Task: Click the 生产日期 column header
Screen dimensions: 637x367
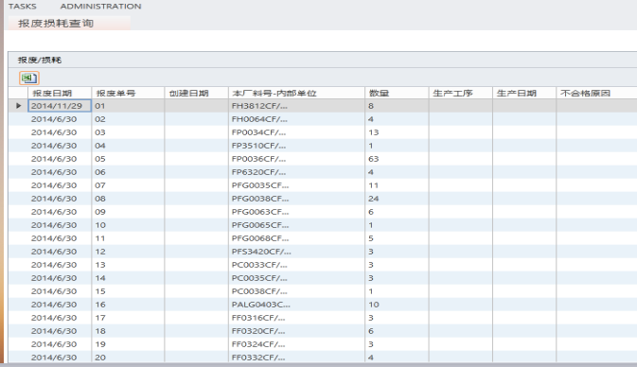Action: (524, 93)
